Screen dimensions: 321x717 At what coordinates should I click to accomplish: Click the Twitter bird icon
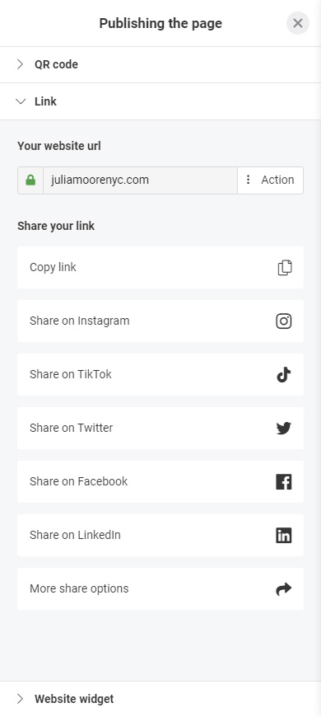pyautogui.click(x=284, y=428)
